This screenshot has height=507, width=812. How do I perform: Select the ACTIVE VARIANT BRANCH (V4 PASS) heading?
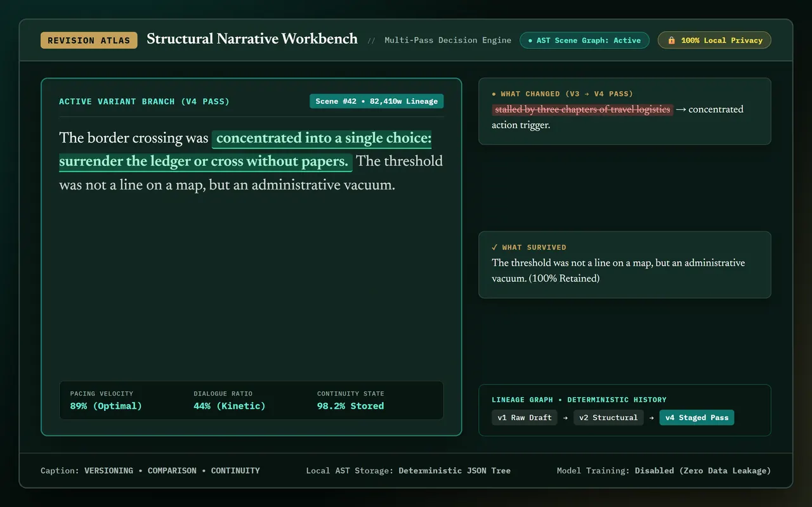pos(144,101)
